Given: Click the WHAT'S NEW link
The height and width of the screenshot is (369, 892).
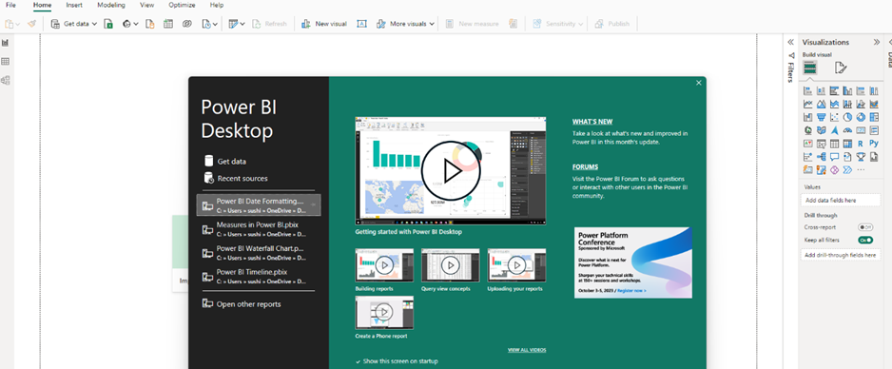Looking at the screenshot, I should point(592,122).
